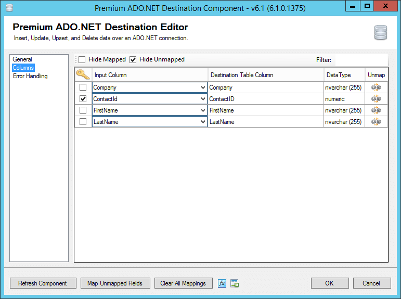This screenshot has height=299, width=401.
Task: Minimize the Destination Component window
Action: click(x=353, y=6)
